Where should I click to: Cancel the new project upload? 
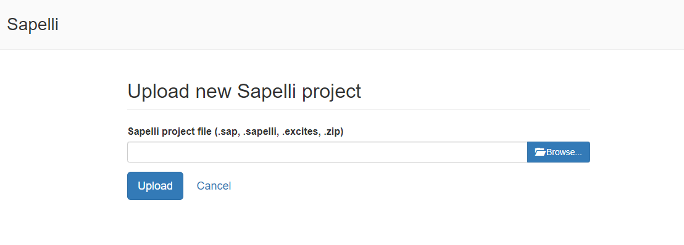tap(214, 186)
